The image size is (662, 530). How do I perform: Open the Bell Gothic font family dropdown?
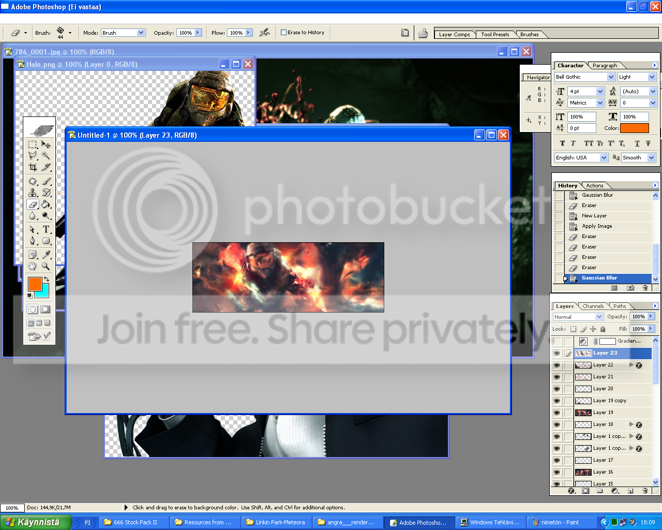pos(610,77)
